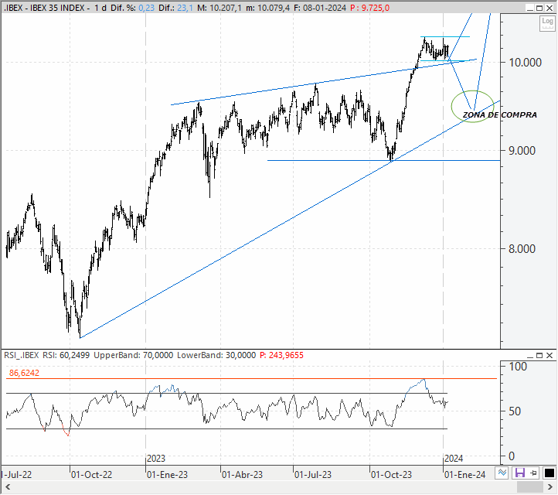Click the red 86,6242 RSI level label
Viewport: 558px width, 495px height.
click(24, 373)
